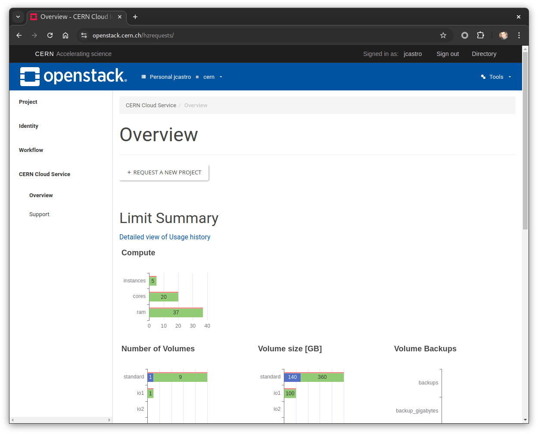538x434 pixels.
Task: Open the Detailed view of Usage history link
Action: coord(165,237)
